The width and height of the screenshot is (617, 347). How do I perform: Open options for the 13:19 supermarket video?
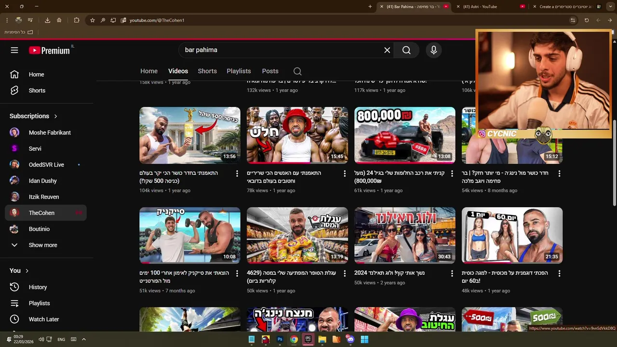(344, 273)
